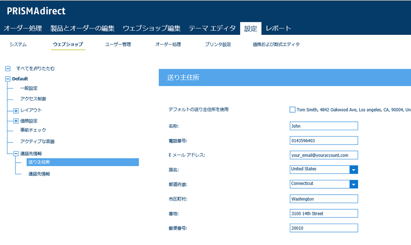Image resolution: width=411 pixels, height=245 pixels.
Task: Go to ユーザー管理 submenu
Action: pyautogui.click(x=118, y=45)
